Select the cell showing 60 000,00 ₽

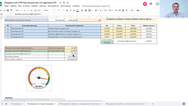pos(56,20)
